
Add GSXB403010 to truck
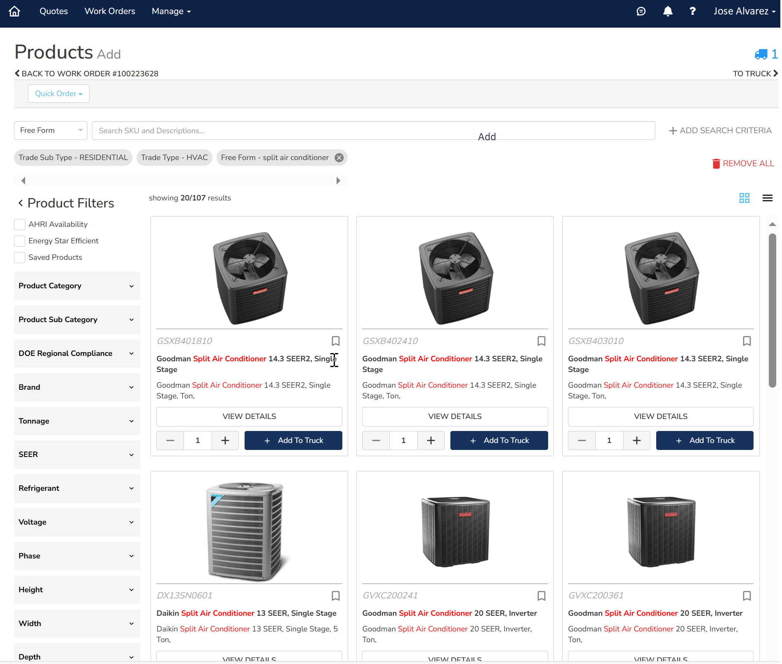(704, 440)
